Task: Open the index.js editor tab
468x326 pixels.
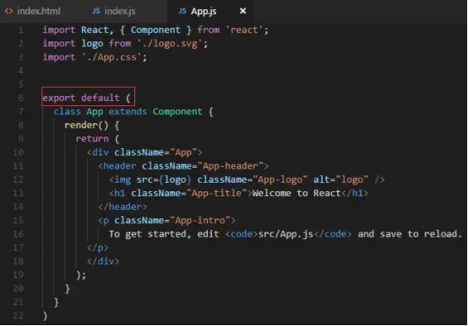Action: click(114, 11)
